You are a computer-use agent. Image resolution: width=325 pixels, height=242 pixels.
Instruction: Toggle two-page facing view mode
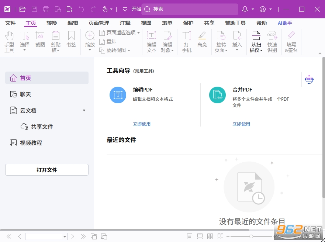coord(210,236)
